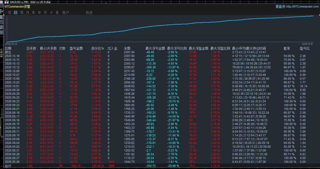This screenshot has width=320, height=169.
Task: Click the 余额 column header
Action: coord(127,49)
